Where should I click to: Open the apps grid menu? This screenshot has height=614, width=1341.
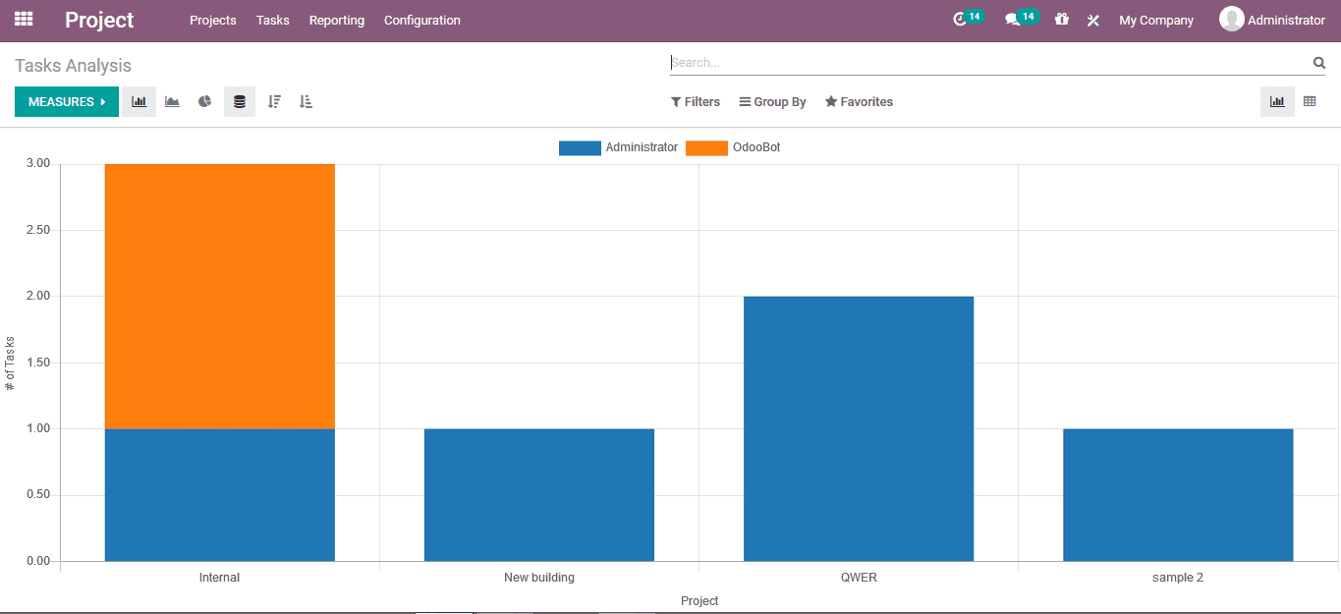pos(23,19)
